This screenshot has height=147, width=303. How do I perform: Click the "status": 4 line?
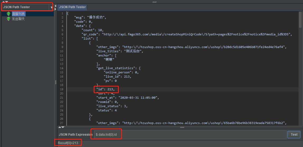106,110
